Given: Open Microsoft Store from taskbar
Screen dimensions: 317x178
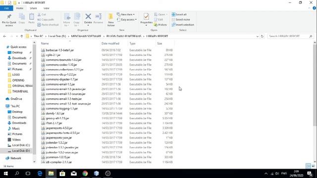Looking at the screenshot, I should point(62,174).
